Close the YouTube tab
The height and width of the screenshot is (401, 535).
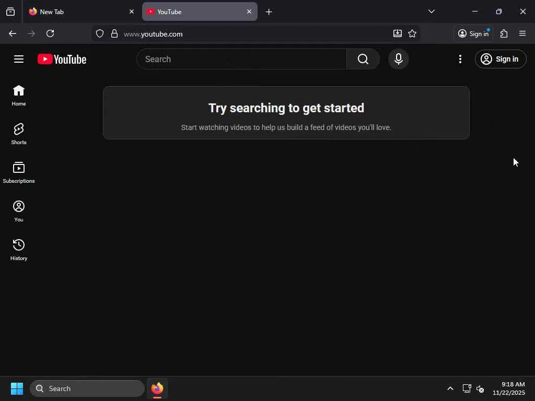(249, 11)
